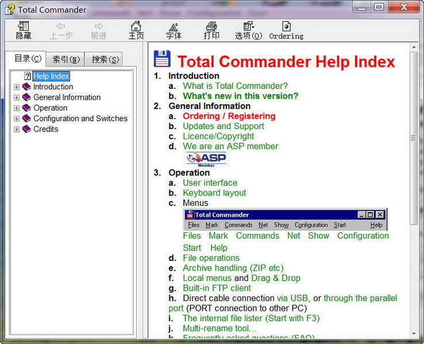This screenshot has height=344, width=424.
Task: Click the blue floppy disk logo icon
Action: [x=162, y=58]
